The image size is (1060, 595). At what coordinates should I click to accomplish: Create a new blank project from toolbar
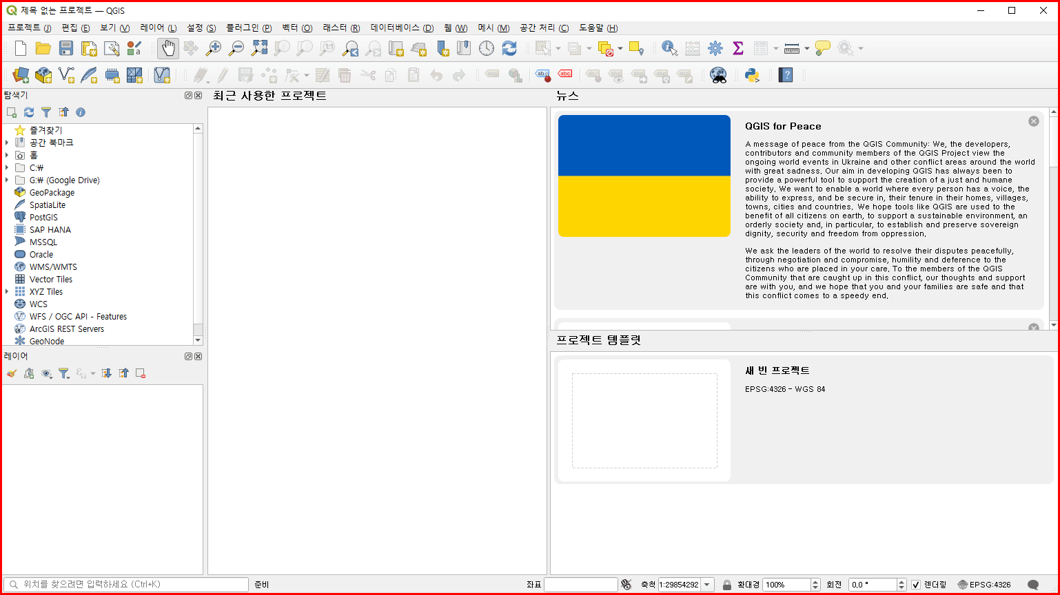point(21,48)
